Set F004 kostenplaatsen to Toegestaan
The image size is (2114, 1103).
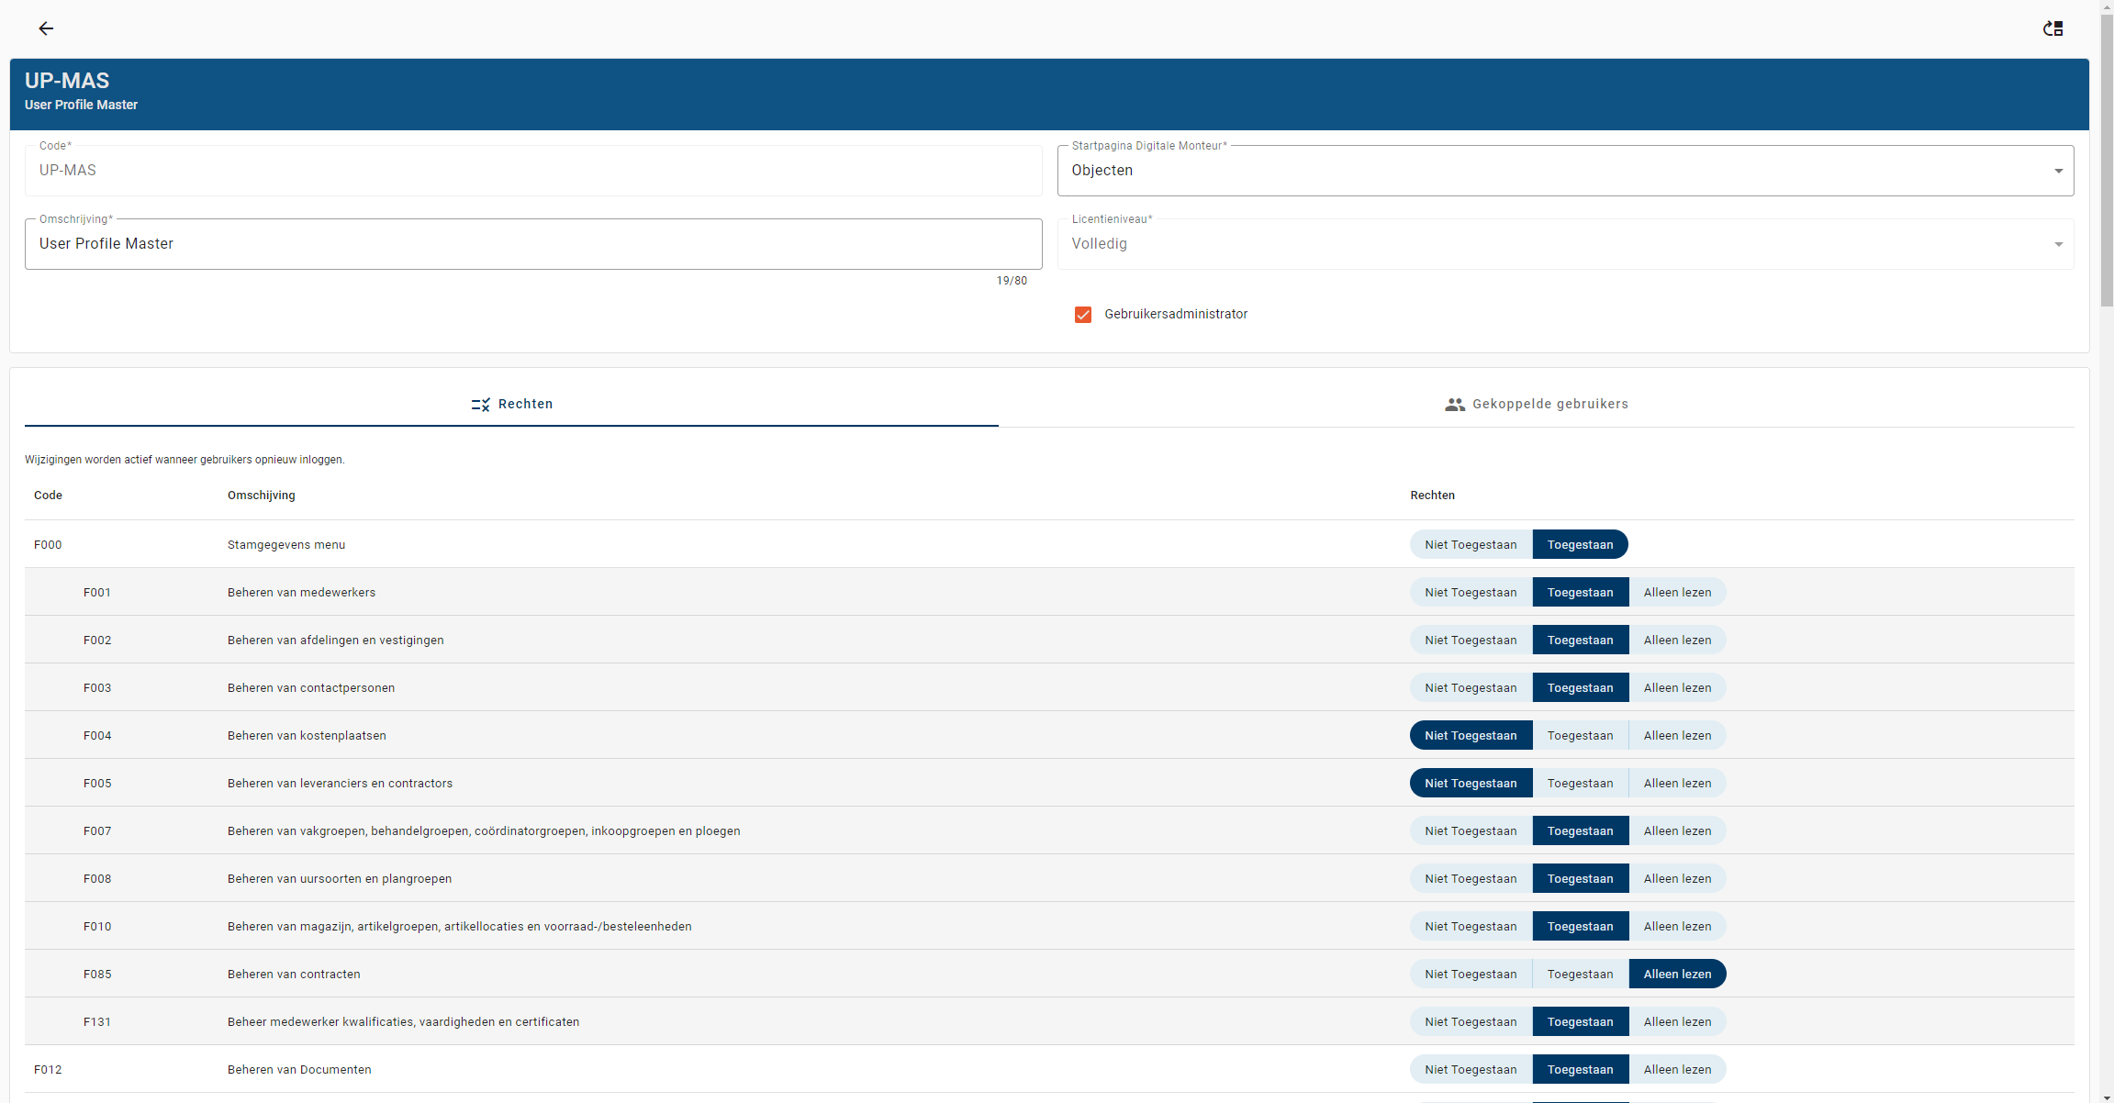point(1580,736)
